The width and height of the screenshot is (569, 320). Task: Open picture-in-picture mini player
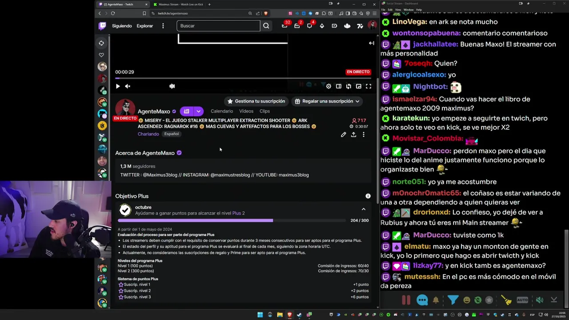coord(358,86)
